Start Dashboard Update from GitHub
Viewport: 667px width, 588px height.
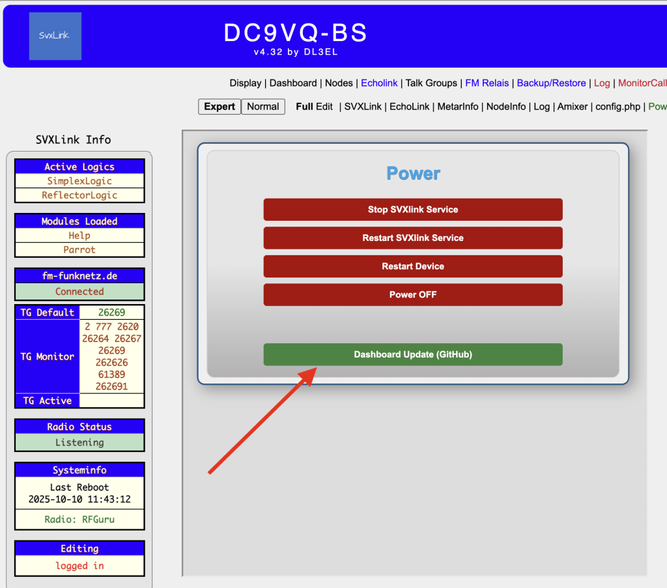pyautogui.click(x=412, y=355)
